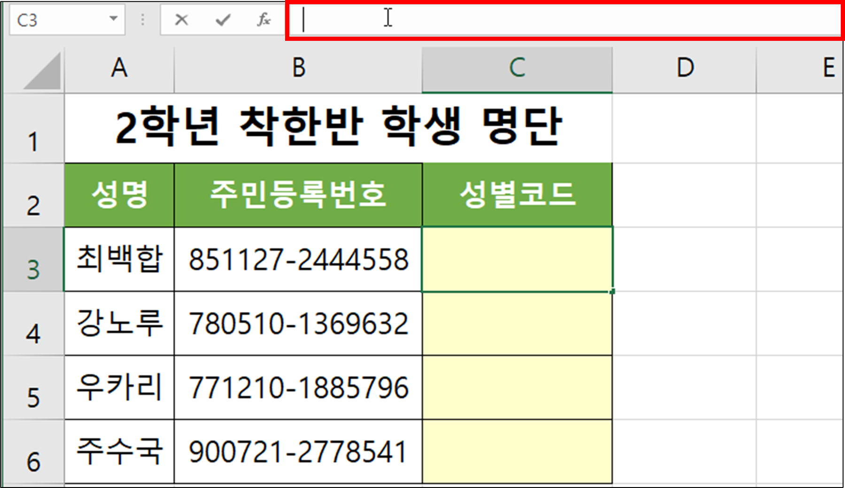Click the Name Box showing C3
The image size is (845, 488).
tap(56, 19)
